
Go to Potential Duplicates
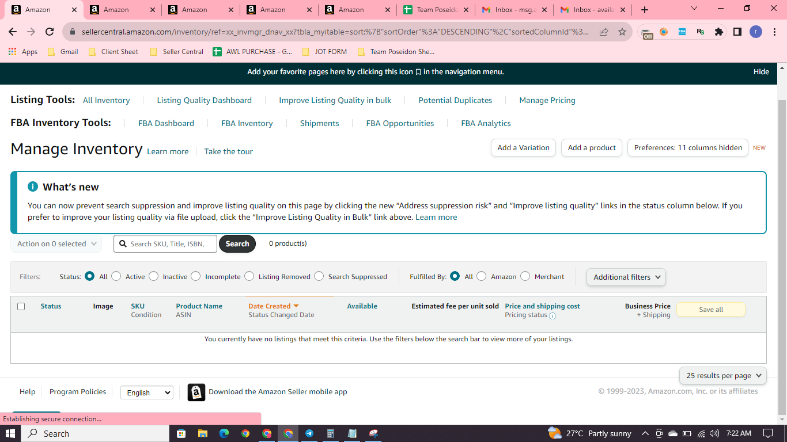click(455, 100)
